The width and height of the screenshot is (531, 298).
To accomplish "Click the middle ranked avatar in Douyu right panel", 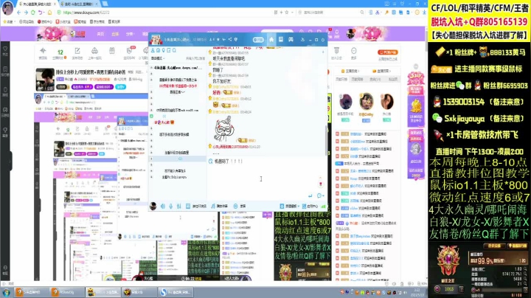I will coord(366,101).
